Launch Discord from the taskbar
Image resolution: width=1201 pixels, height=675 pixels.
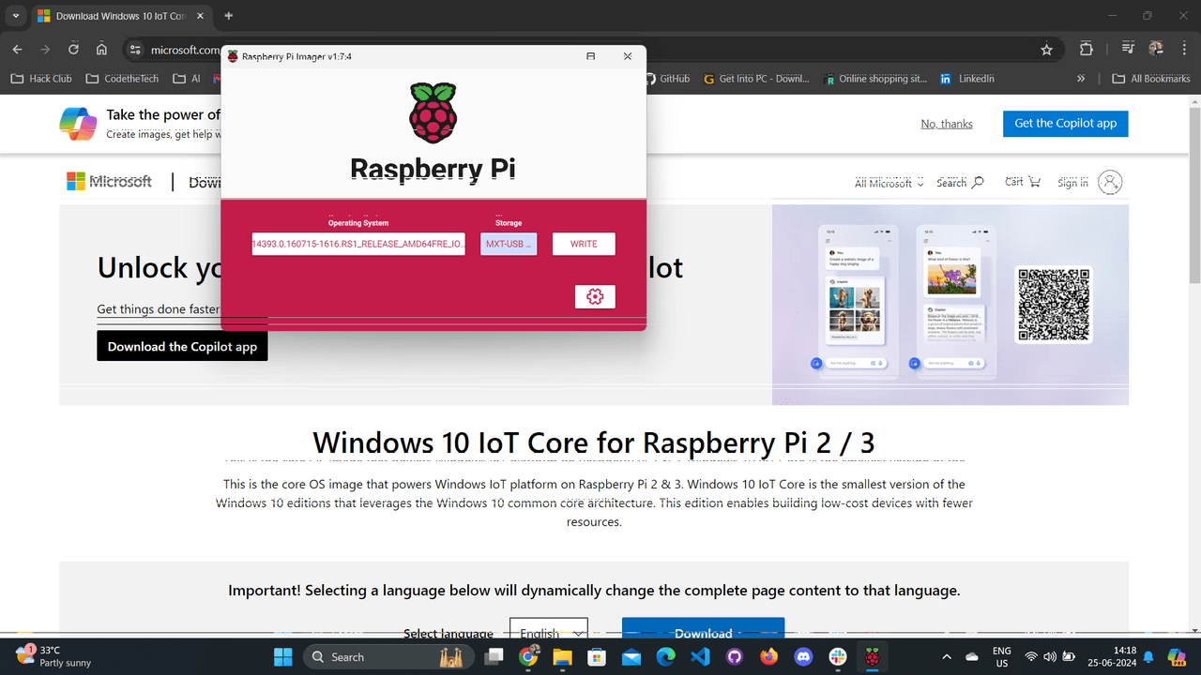point(803,657)
